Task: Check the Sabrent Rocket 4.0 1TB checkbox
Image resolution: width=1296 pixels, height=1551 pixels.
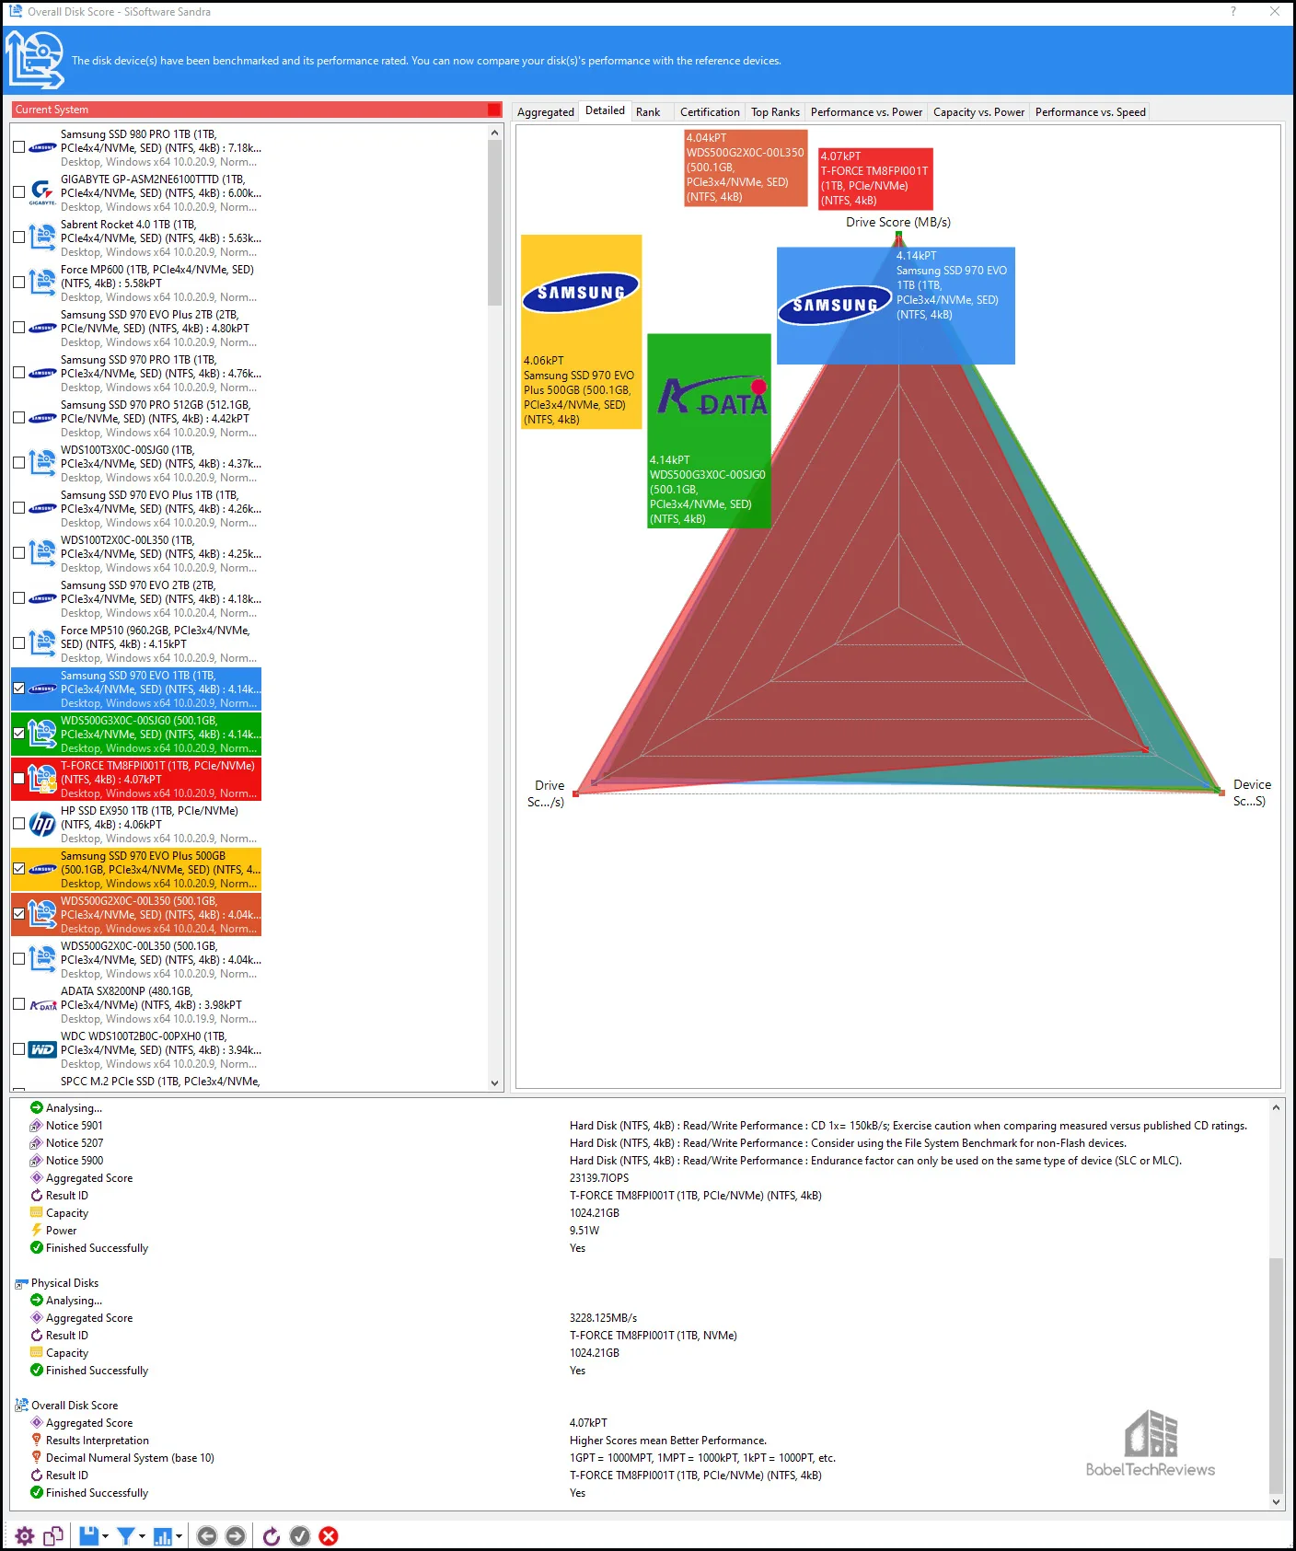Action: coord(18,237)
